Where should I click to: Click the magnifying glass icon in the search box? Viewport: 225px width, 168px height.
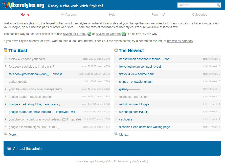pyautogui.click(x=218, y=5)
